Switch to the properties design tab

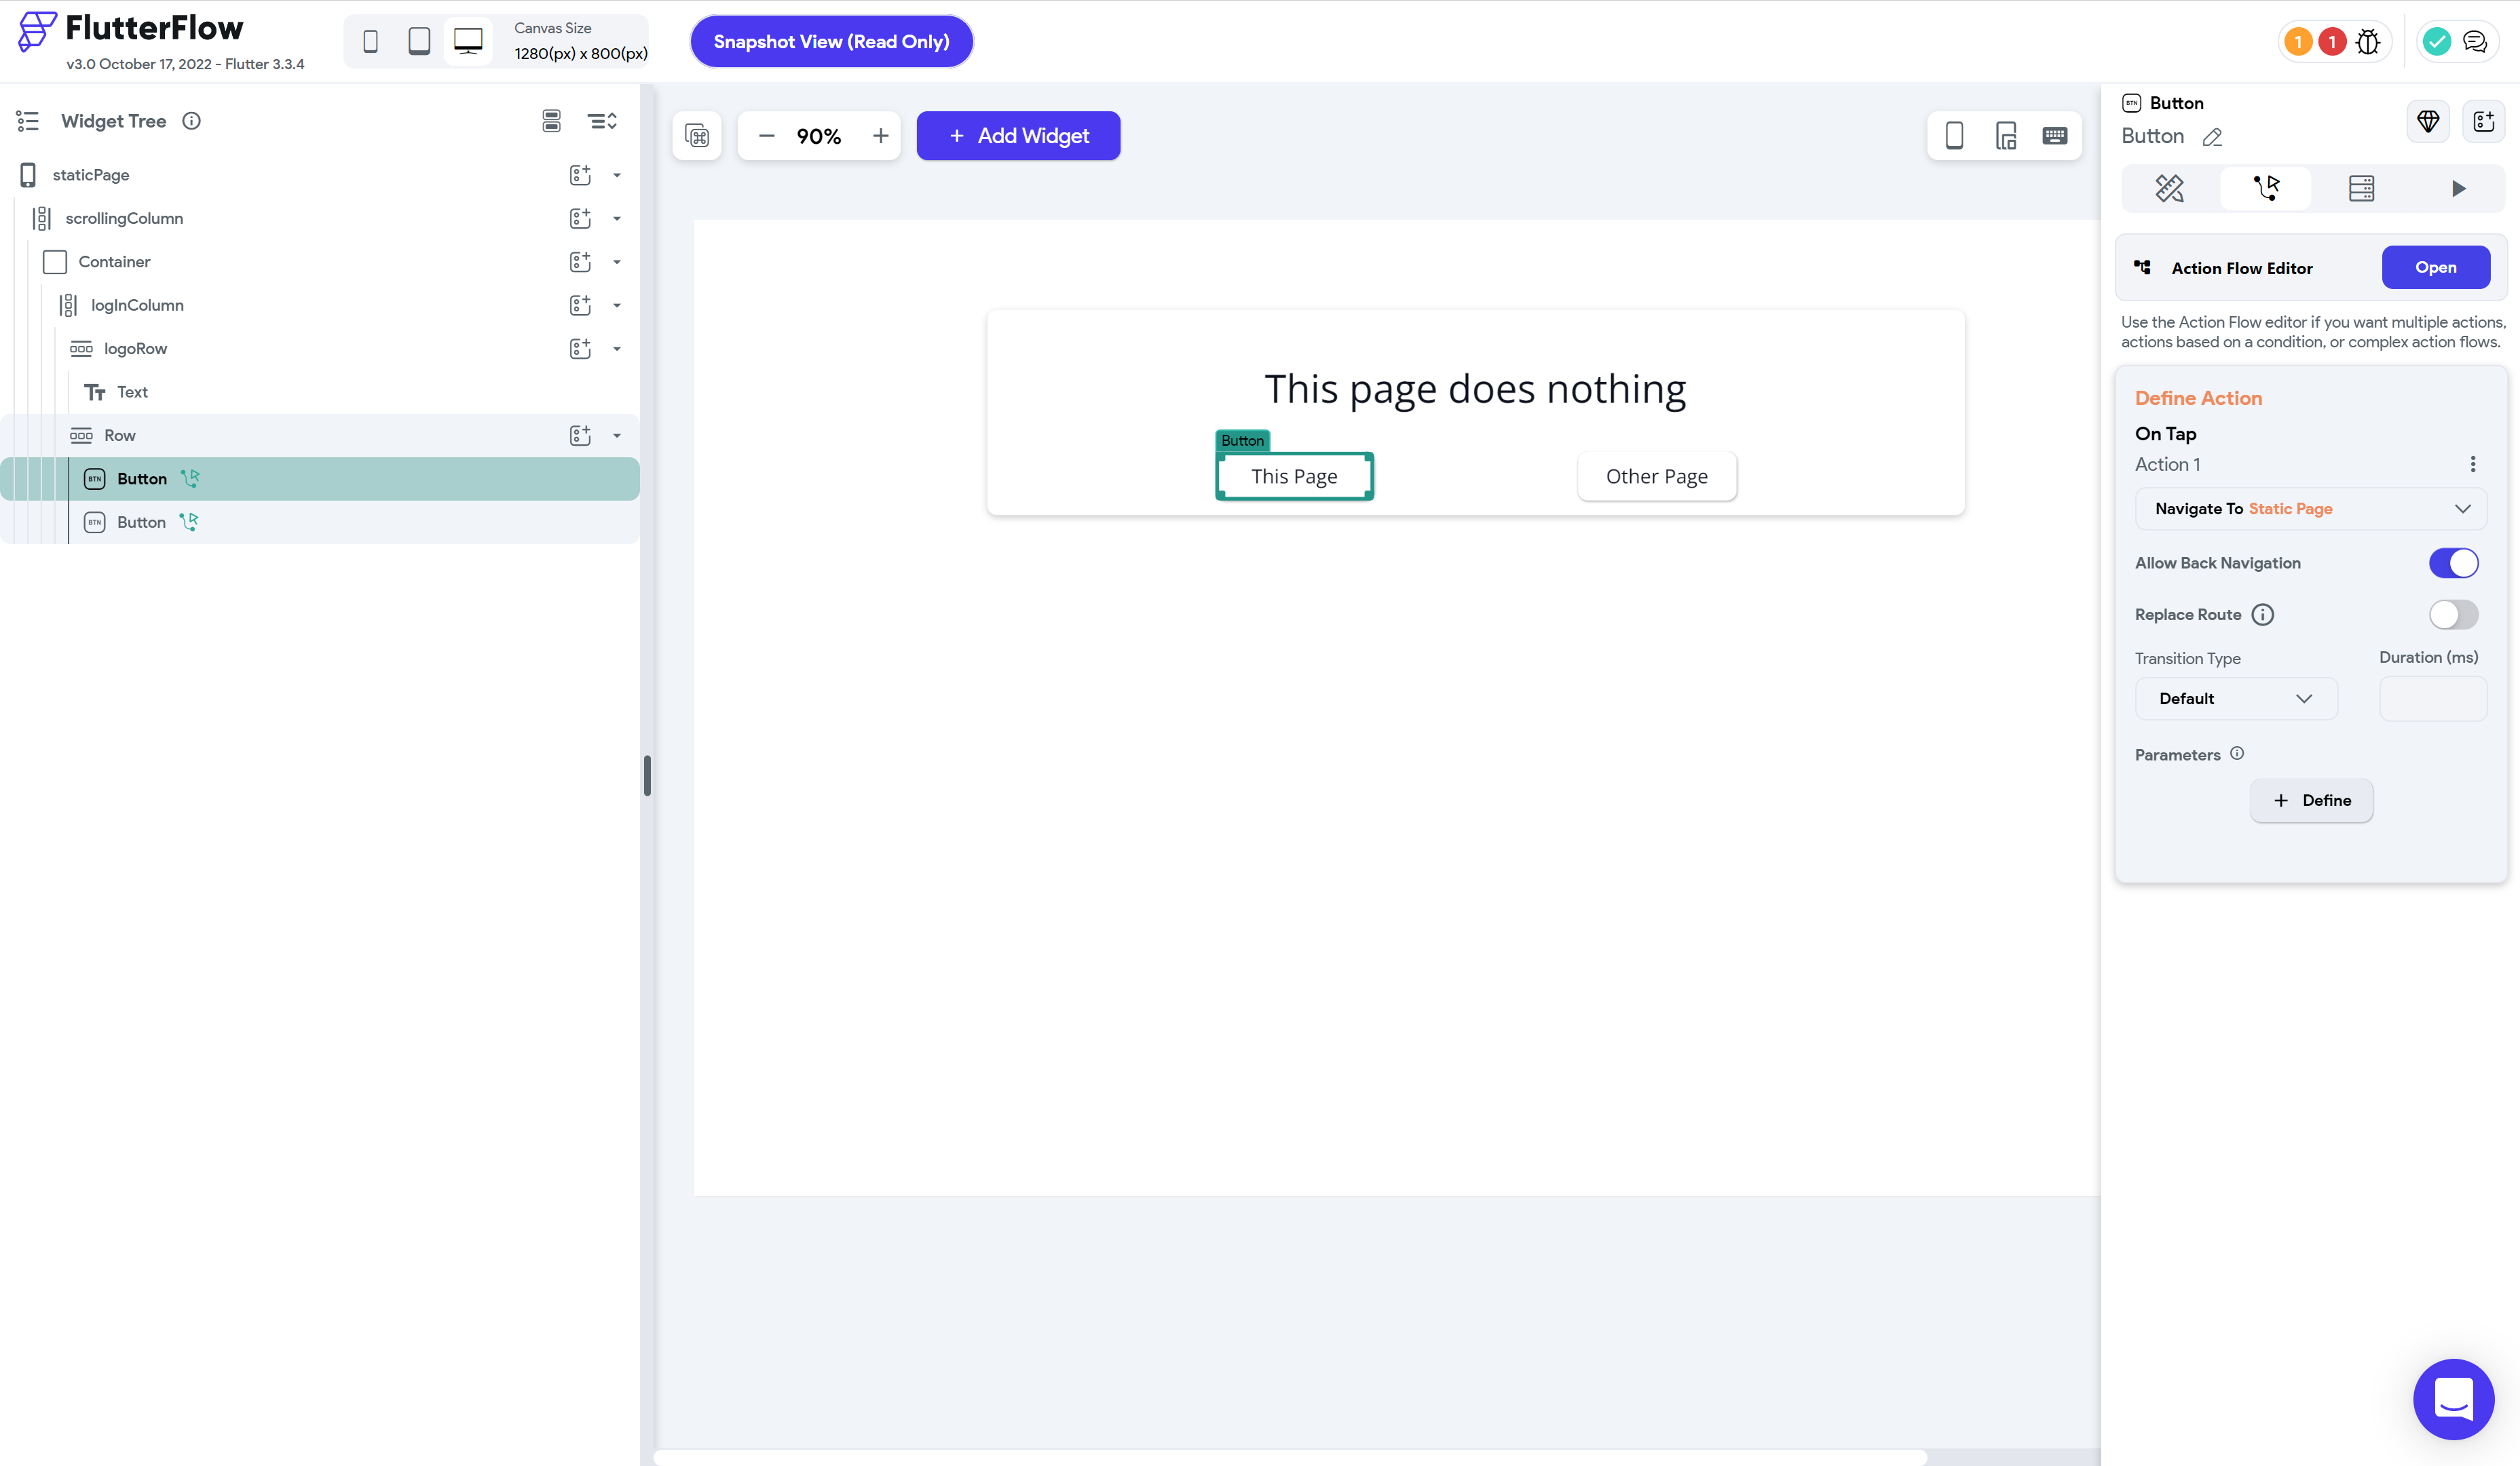2169,188
